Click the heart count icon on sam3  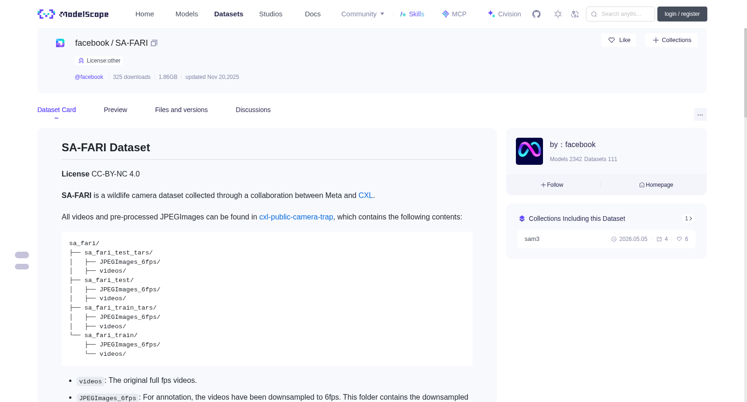[679, 239]
